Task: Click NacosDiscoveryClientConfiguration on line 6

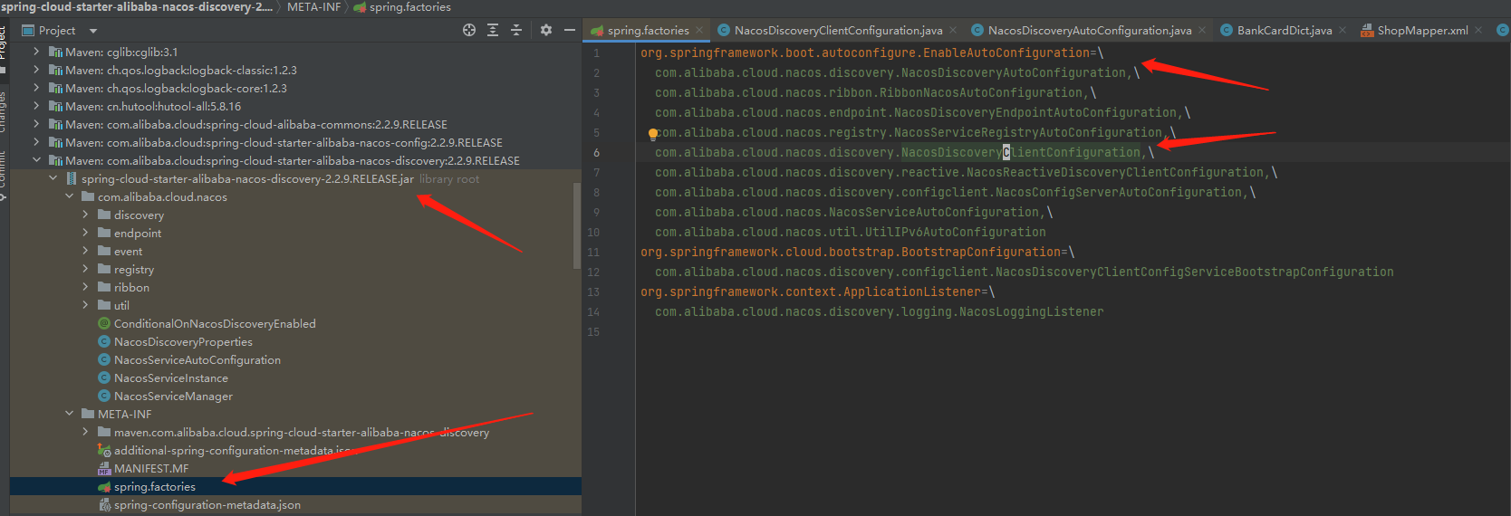Action: coord(1021,152)
